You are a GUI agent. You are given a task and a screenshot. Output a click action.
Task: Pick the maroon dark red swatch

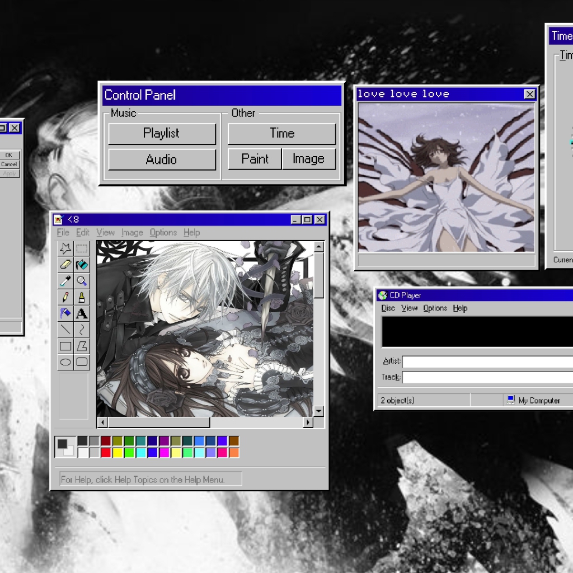(106, 441)
